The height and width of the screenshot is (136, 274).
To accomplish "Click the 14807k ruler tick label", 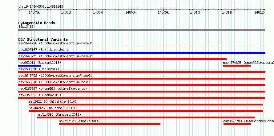I will [x=99, y=12].
